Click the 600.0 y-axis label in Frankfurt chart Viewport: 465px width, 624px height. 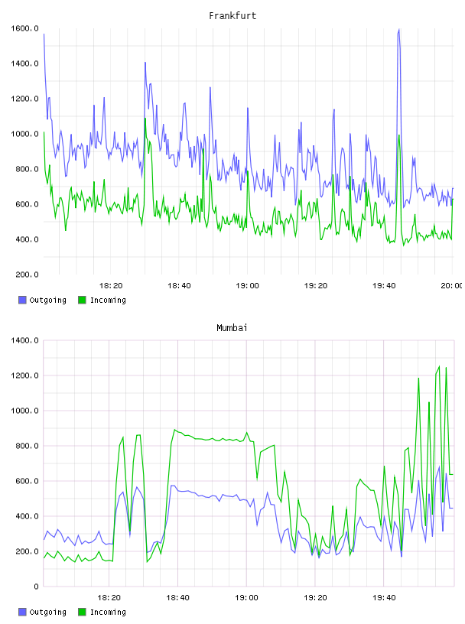(27, 204)
